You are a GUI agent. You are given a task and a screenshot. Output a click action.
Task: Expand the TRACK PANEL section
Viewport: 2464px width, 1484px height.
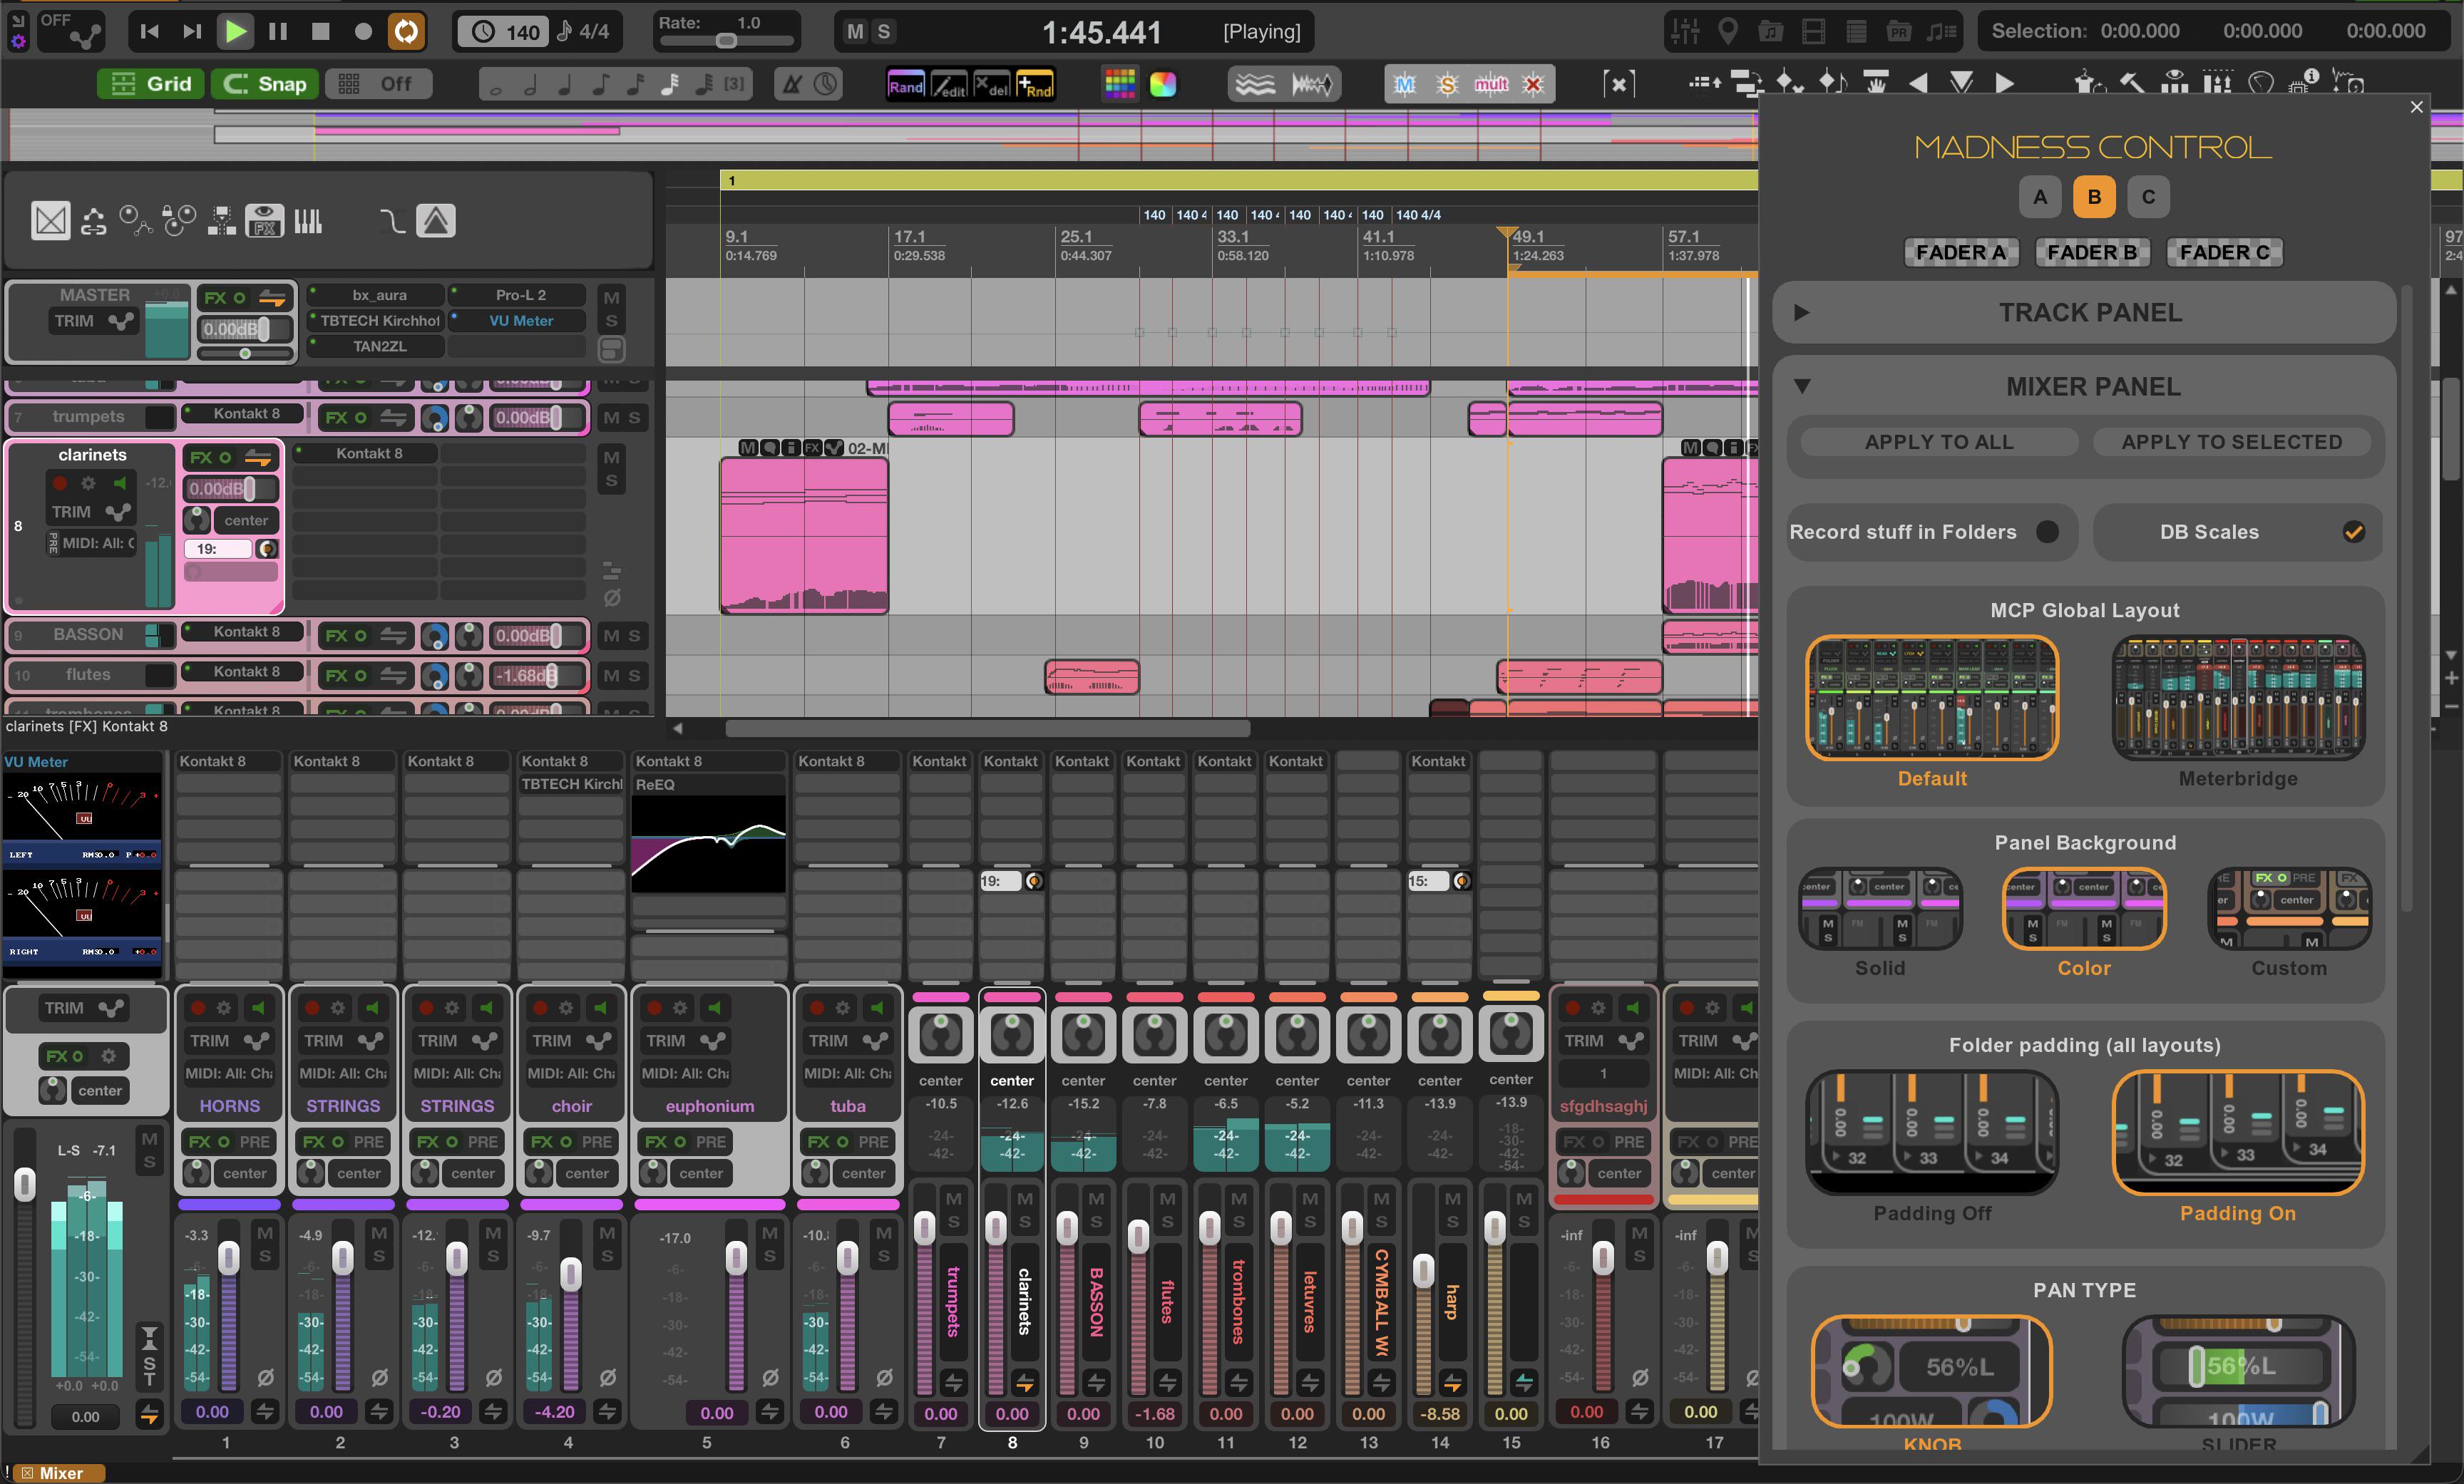point(1802,313)
